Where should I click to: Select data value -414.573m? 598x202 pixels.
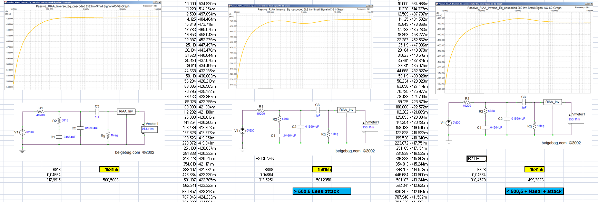point(419,170)
